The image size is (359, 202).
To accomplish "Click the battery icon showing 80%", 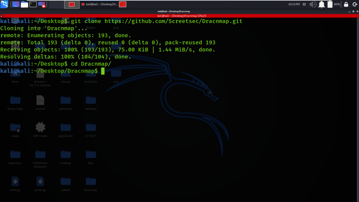I will click(330, 4).
